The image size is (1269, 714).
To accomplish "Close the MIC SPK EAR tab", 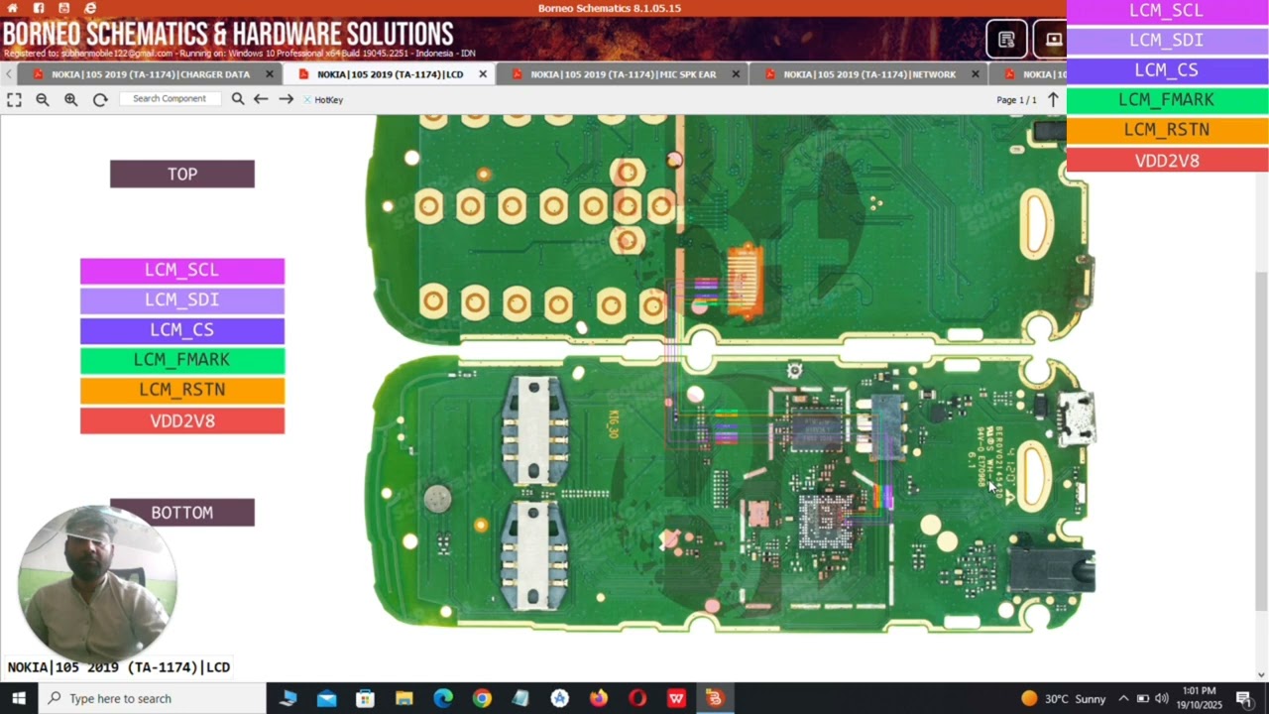I will (x=736, y=74).
